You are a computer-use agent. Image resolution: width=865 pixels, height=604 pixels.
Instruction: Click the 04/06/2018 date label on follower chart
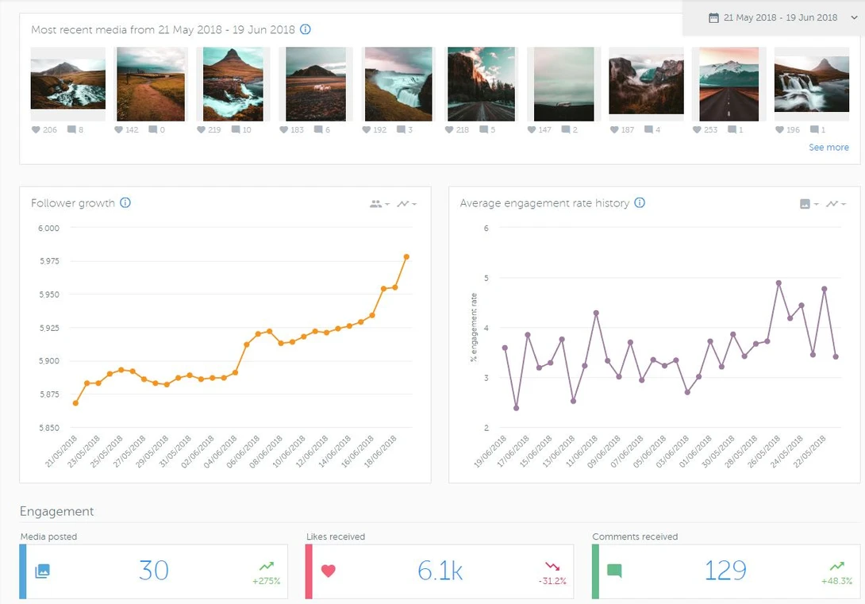(221, 452)
